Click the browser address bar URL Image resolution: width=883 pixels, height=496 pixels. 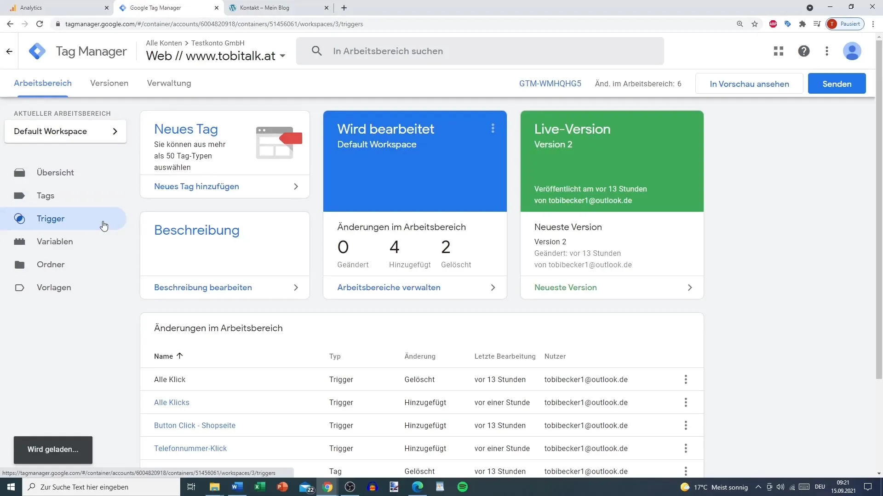coord(214,24)
